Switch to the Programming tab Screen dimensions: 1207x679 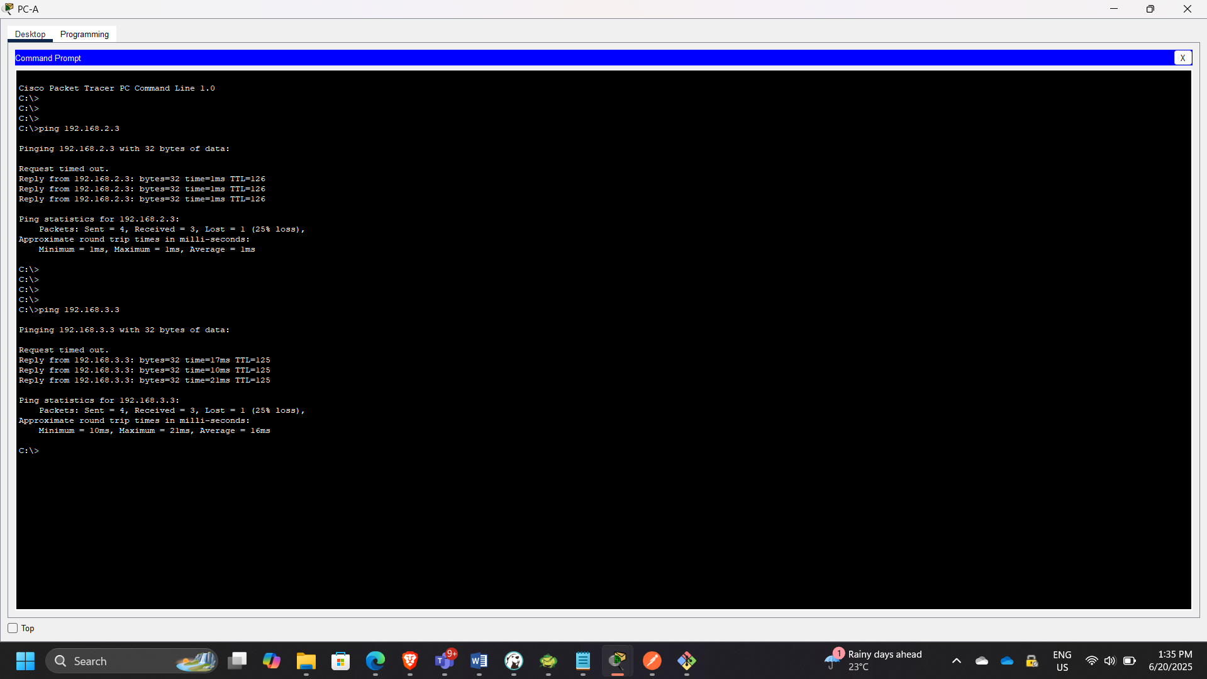(84, 34)
